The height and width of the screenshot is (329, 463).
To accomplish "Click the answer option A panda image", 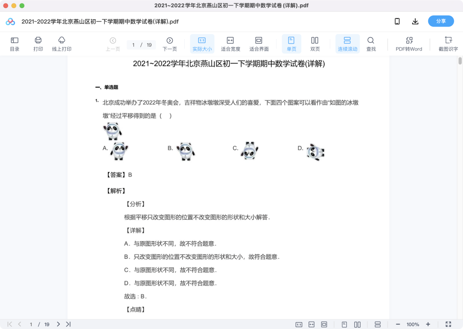I will point(119,151).
